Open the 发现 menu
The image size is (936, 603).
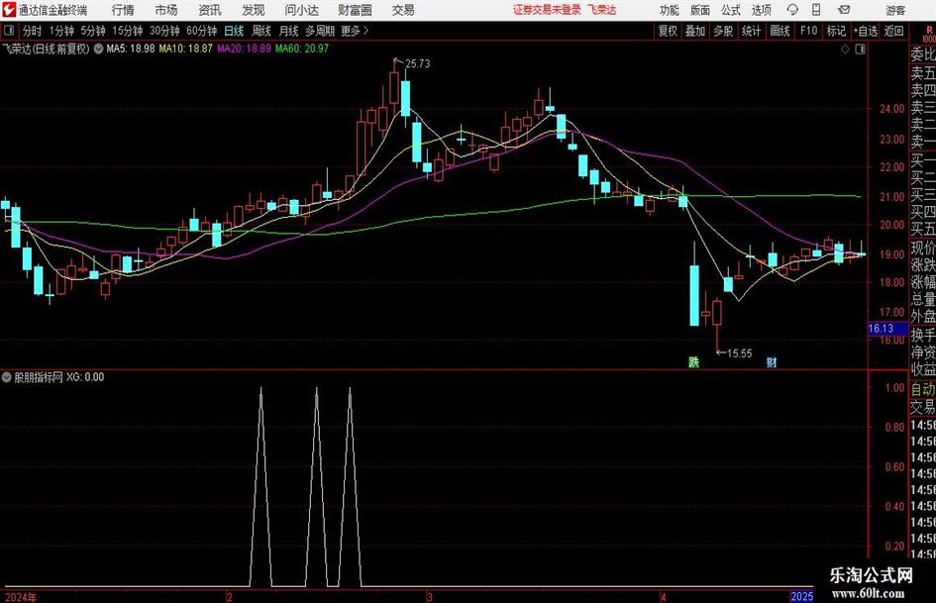pyautogui.click(x=254, y=10)
